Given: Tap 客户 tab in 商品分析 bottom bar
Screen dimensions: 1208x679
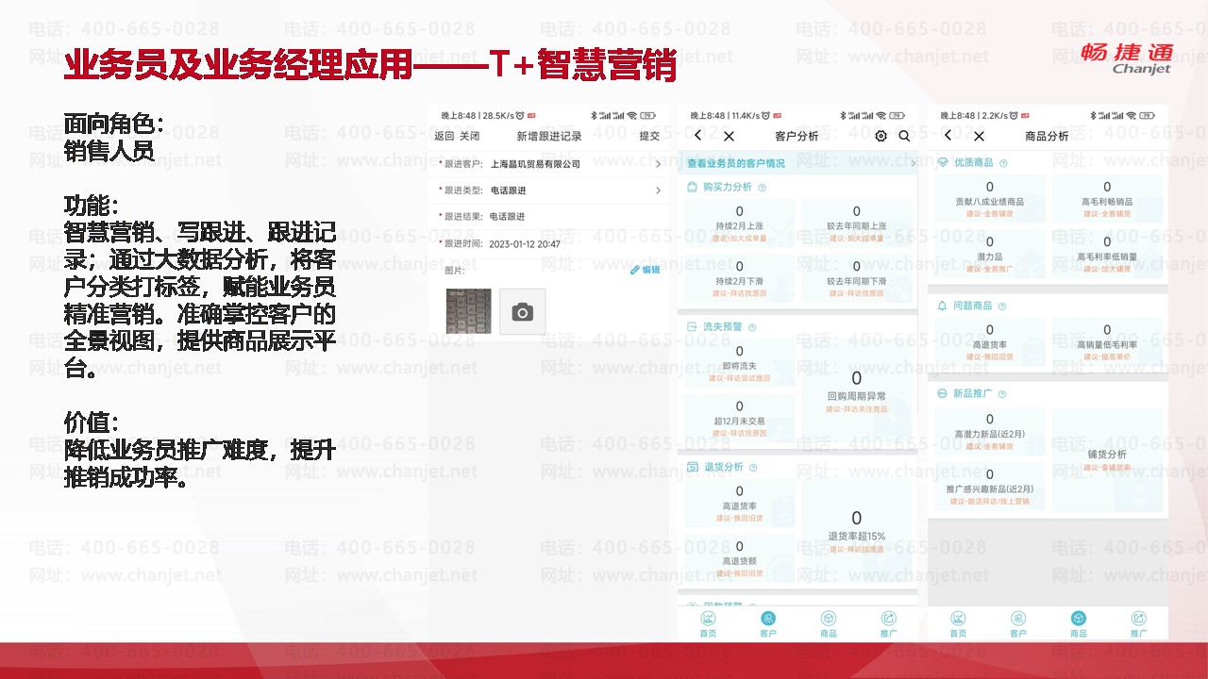Looking at the screenshot, I should 1018,624.
